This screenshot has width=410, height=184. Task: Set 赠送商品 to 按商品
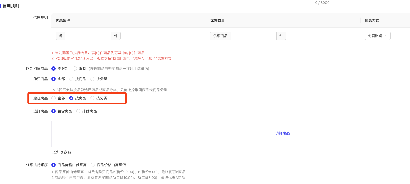(71, 98)
